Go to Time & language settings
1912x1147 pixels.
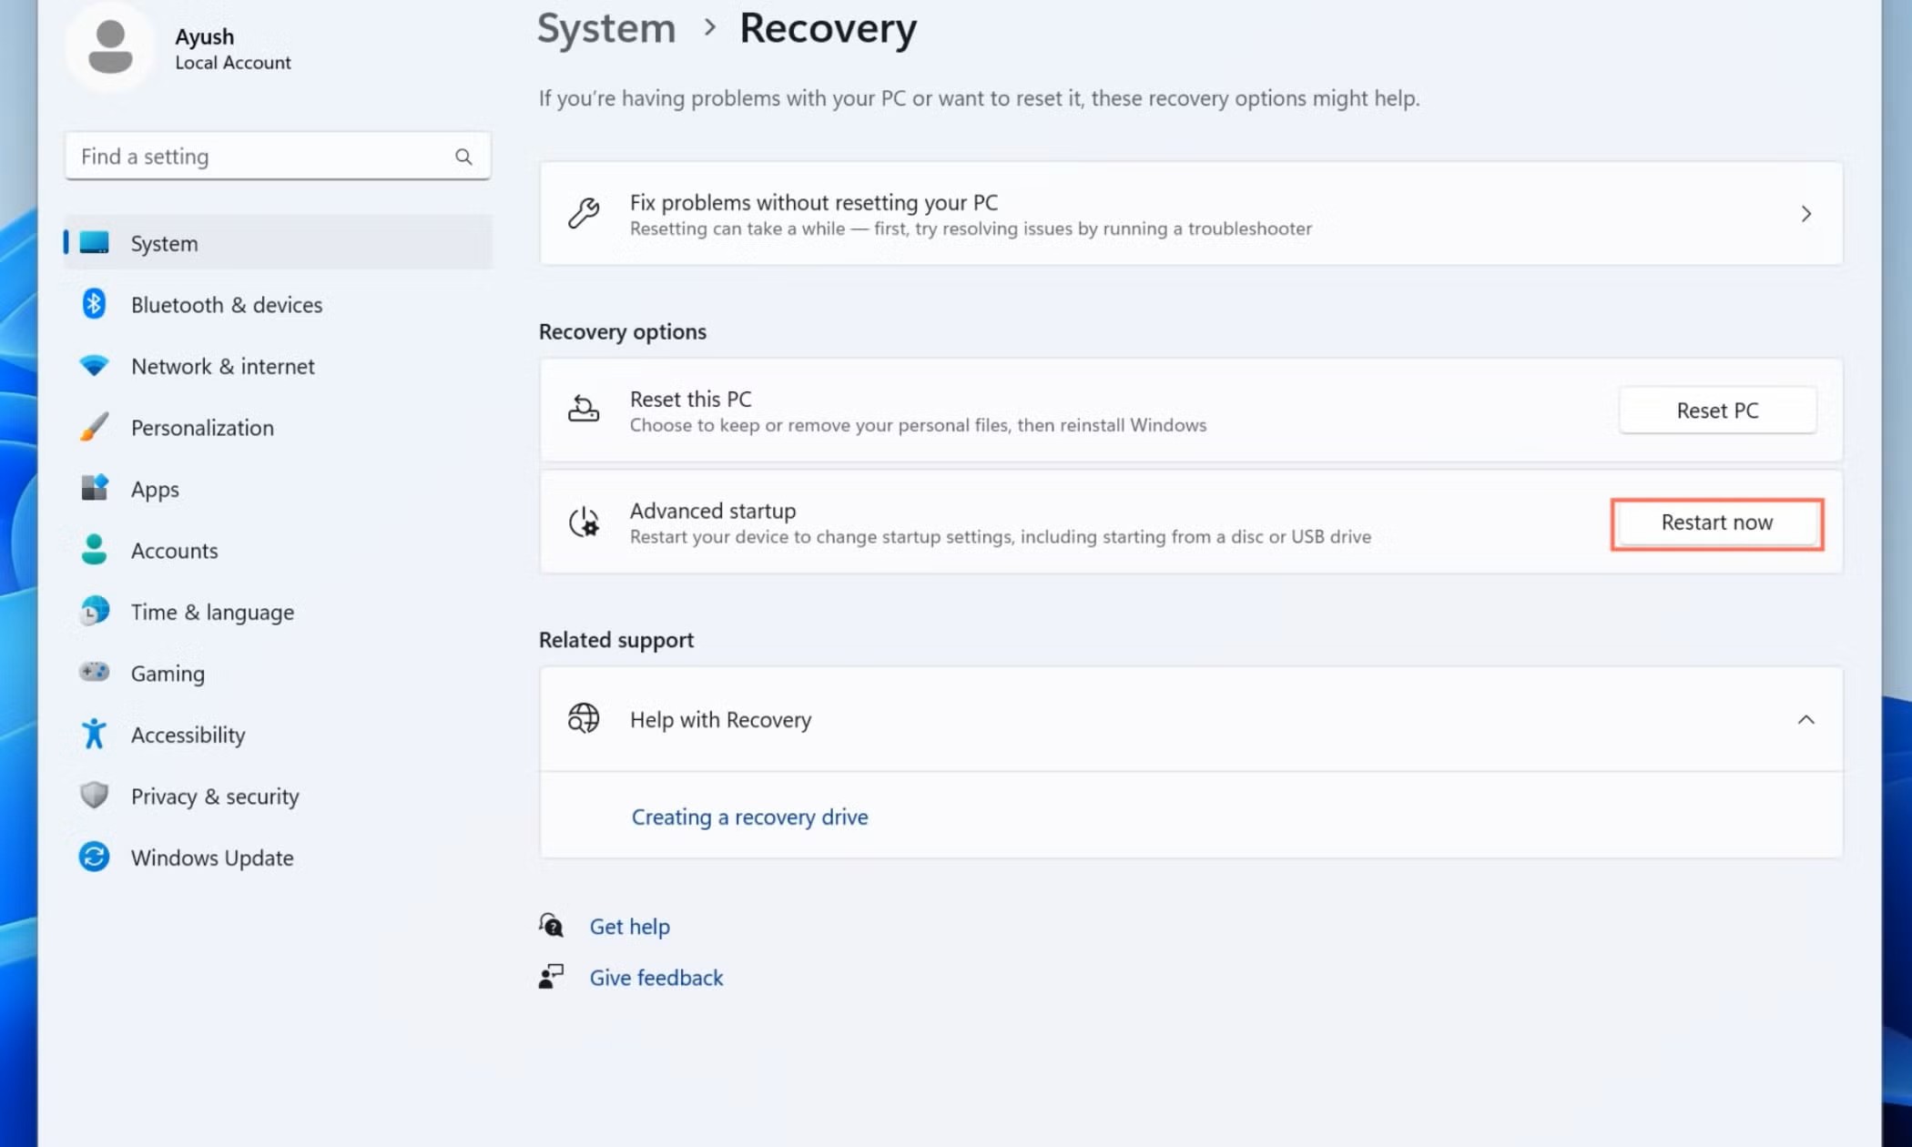pyautogui.click(x=211, y=612)
